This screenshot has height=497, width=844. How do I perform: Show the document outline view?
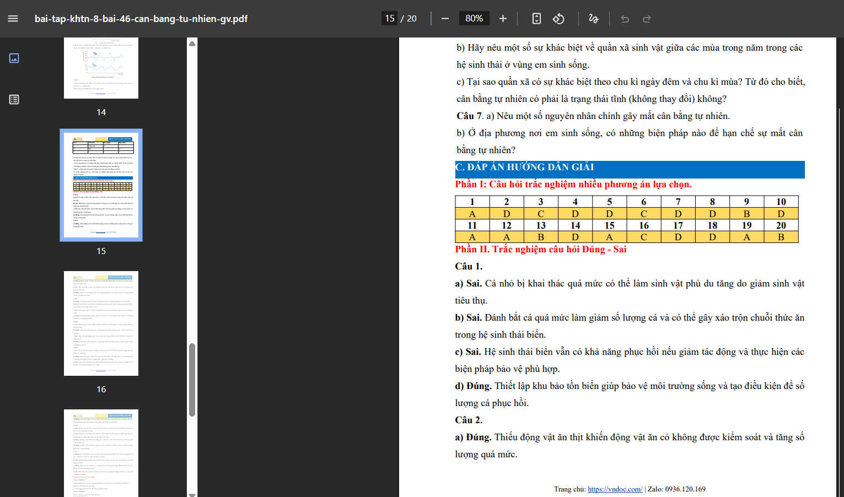pos(14,99)
